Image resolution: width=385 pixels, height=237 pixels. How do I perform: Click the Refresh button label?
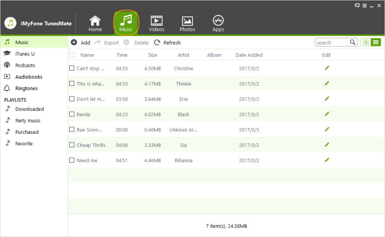(172, 43)
